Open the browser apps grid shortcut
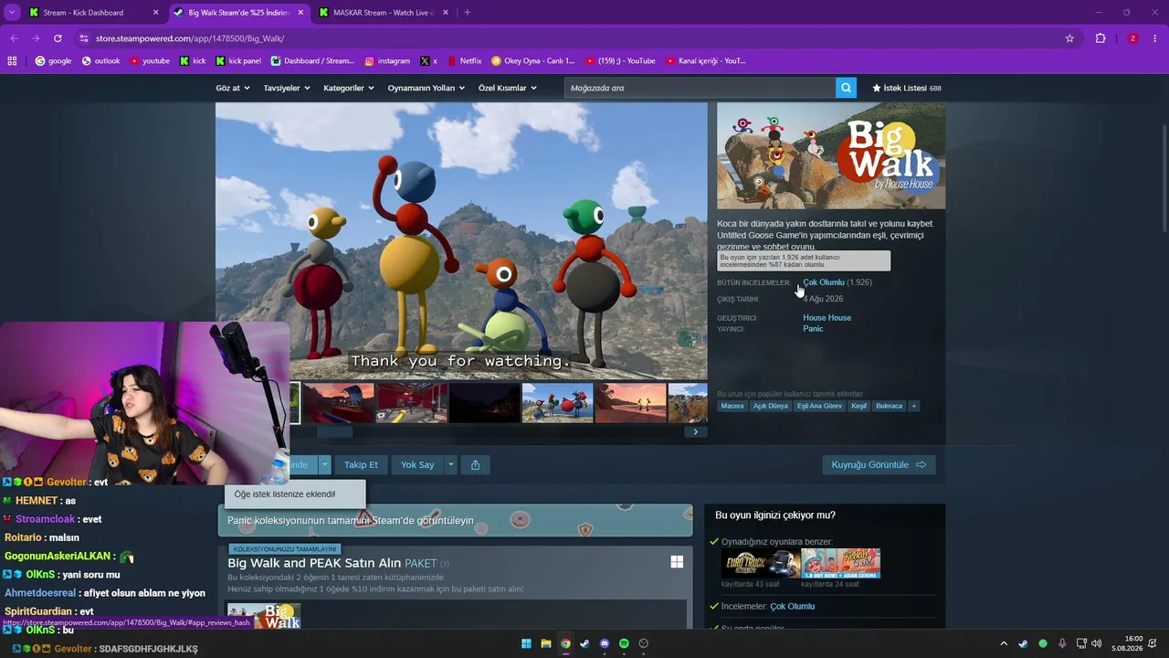The image size is (1169, 658). point(12,61)
